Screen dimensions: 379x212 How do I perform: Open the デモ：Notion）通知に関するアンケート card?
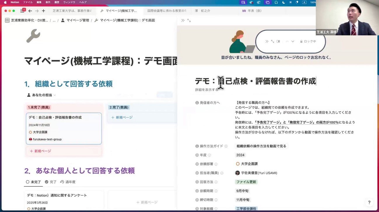click(x=64, y=201)
